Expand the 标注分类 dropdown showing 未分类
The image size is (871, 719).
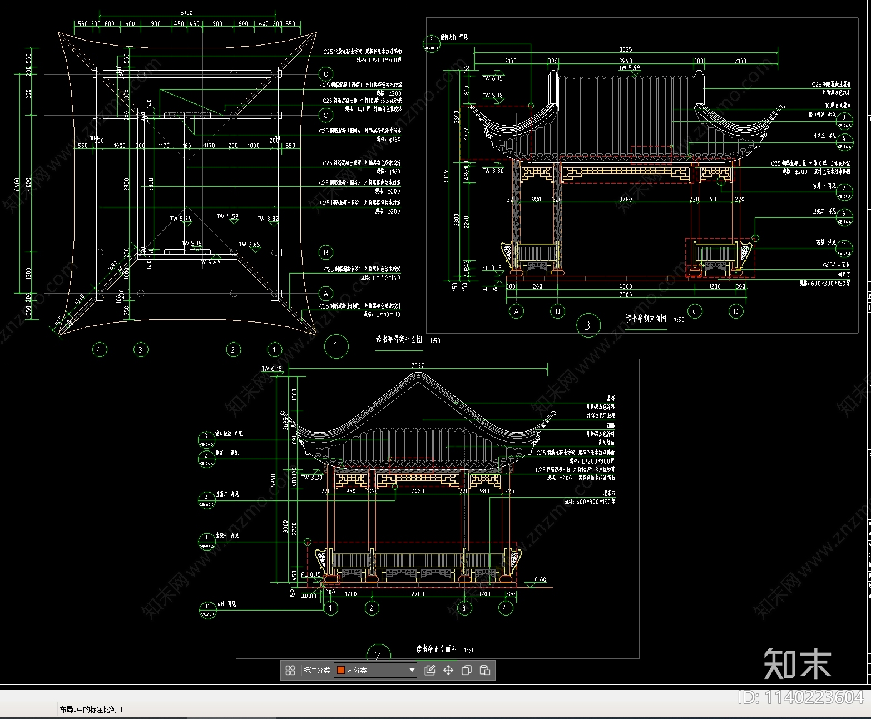click(375, 670)
